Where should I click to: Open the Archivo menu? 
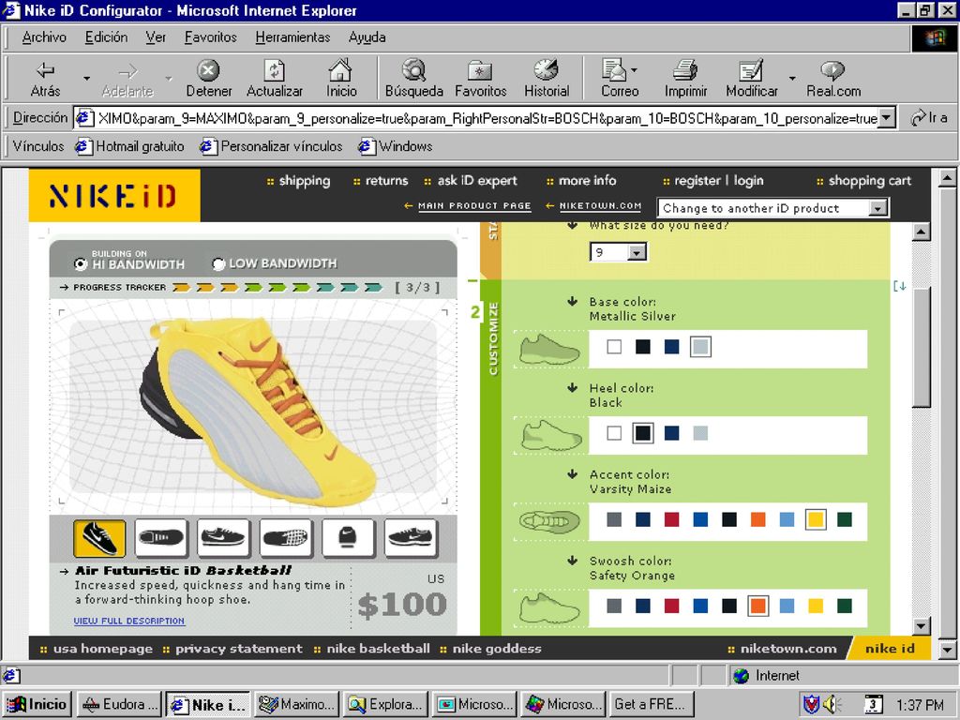coord(44,37)
